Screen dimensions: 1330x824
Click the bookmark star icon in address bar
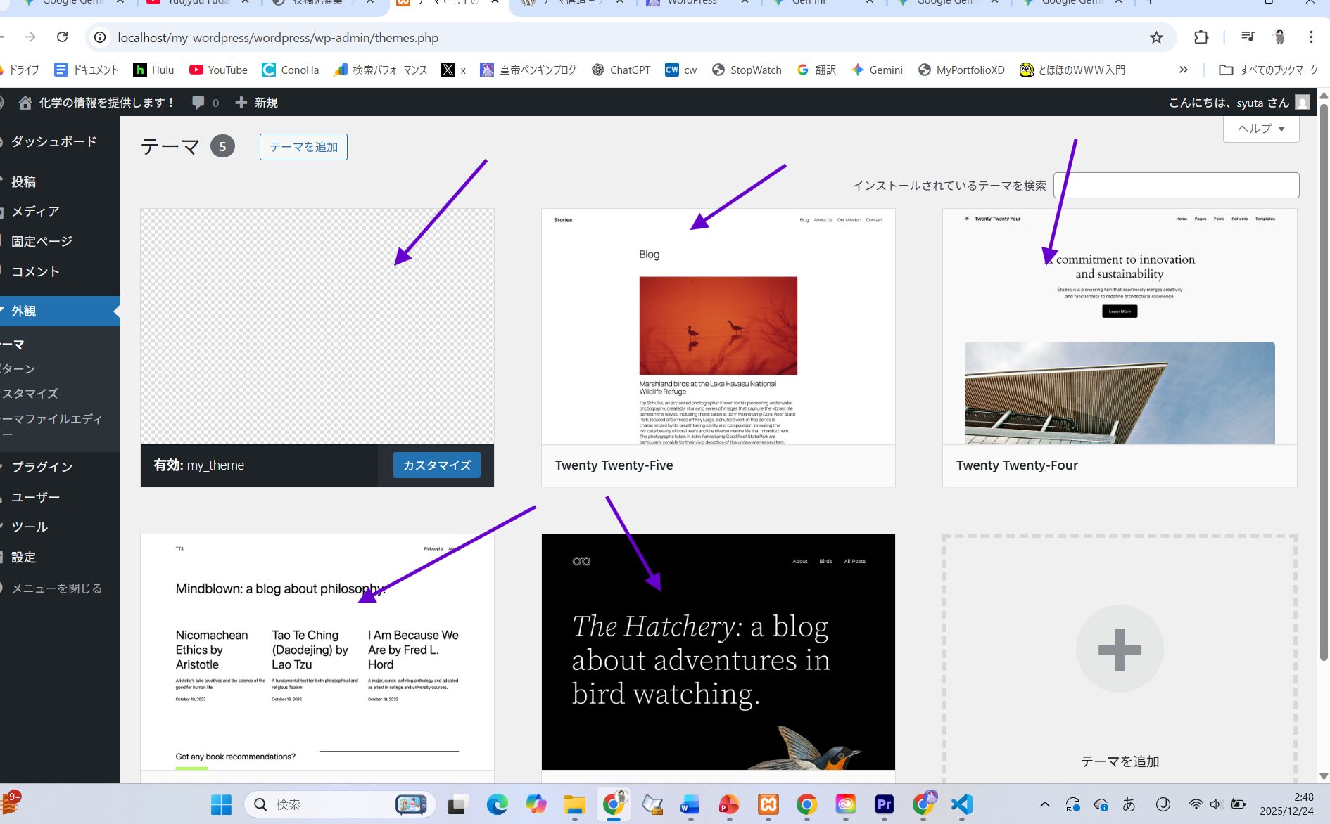point(1156,37)
